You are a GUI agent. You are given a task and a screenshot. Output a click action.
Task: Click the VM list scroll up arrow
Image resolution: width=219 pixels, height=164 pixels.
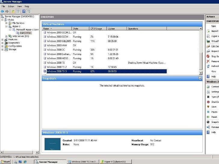tap(201, 29)
